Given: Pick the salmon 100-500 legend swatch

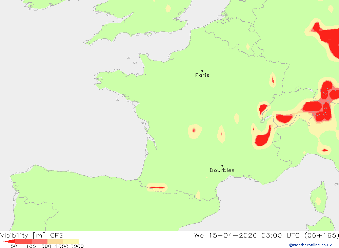Looking at the screenshot, I should [40, 241].
